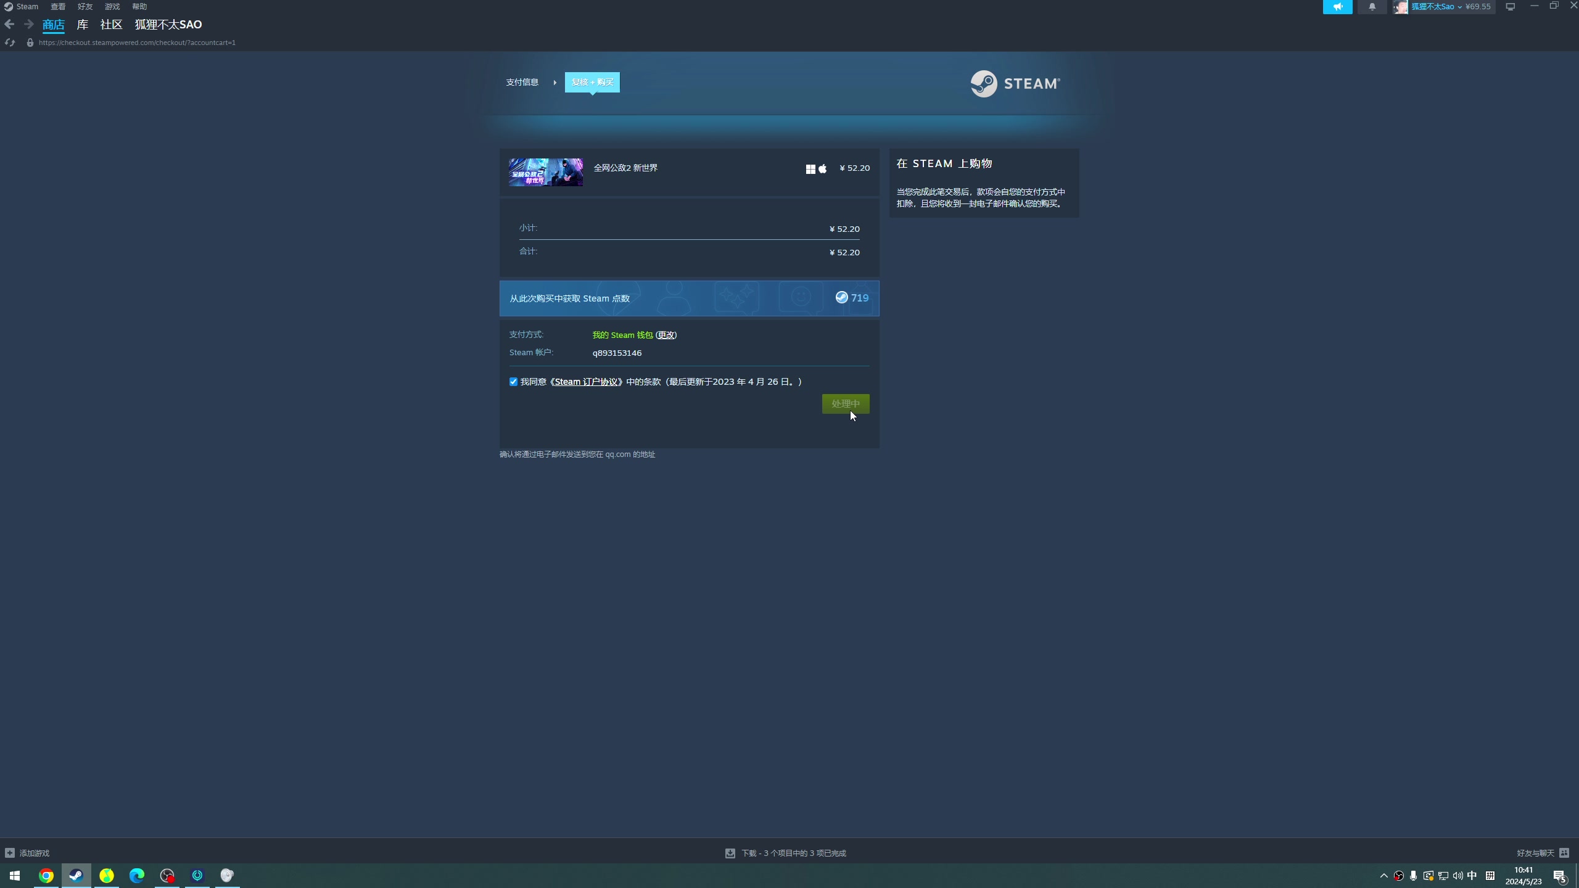Click the downloads icon in the status bar
This screenshot has height=888, width=1579.
point(730,853)
